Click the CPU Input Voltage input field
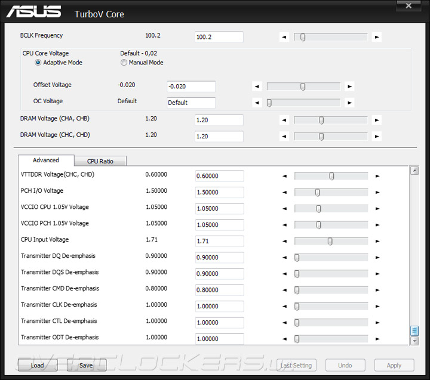 coord(219,241)
